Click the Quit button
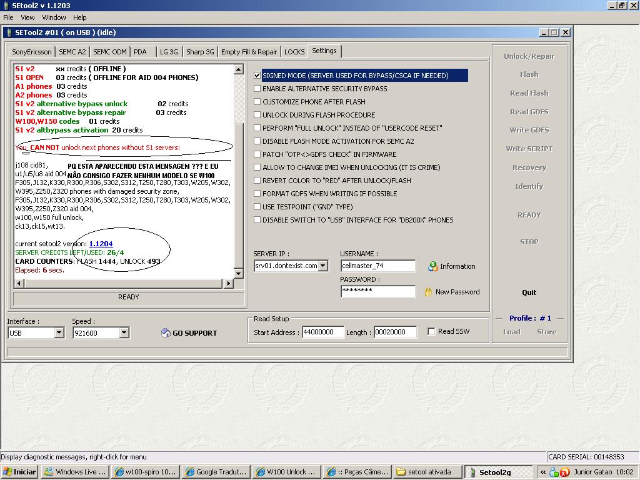The width and height of the screenshot is (640, 480). coord(529,292)
